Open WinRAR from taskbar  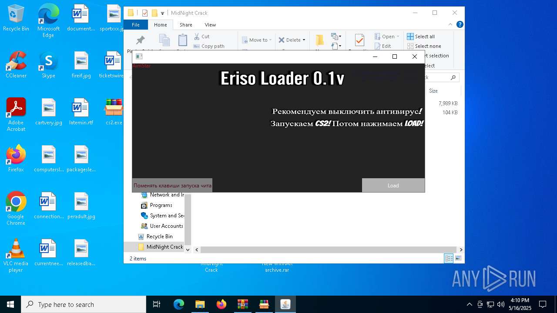coord(242,304)
